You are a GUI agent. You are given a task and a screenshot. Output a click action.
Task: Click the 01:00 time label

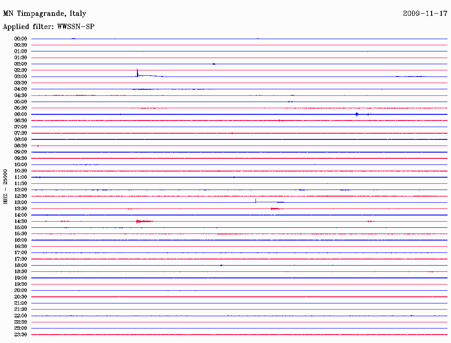(x=21, y=51)
